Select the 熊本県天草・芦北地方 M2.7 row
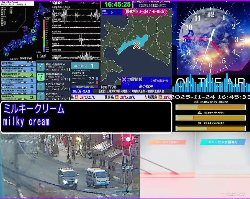This screenshot has width=250, height=199. (19, 92)
